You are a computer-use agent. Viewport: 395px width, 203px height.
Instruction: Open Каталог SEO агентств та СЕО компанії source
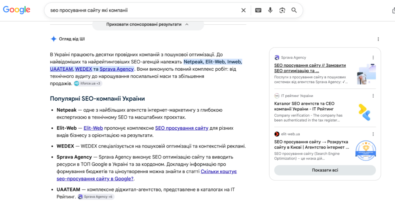pos(304,106)
